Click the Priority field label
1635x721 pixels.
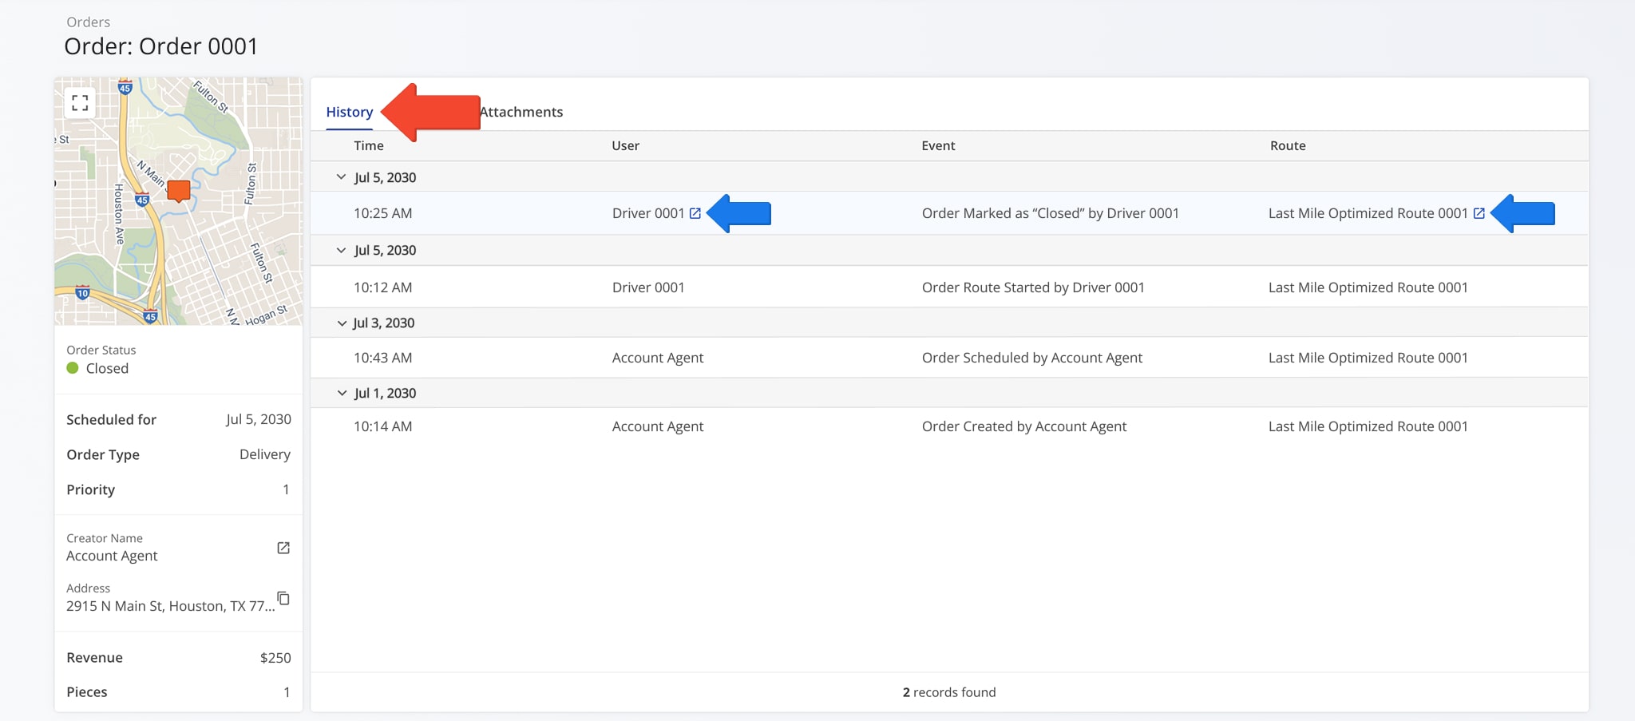pos(91,489)
